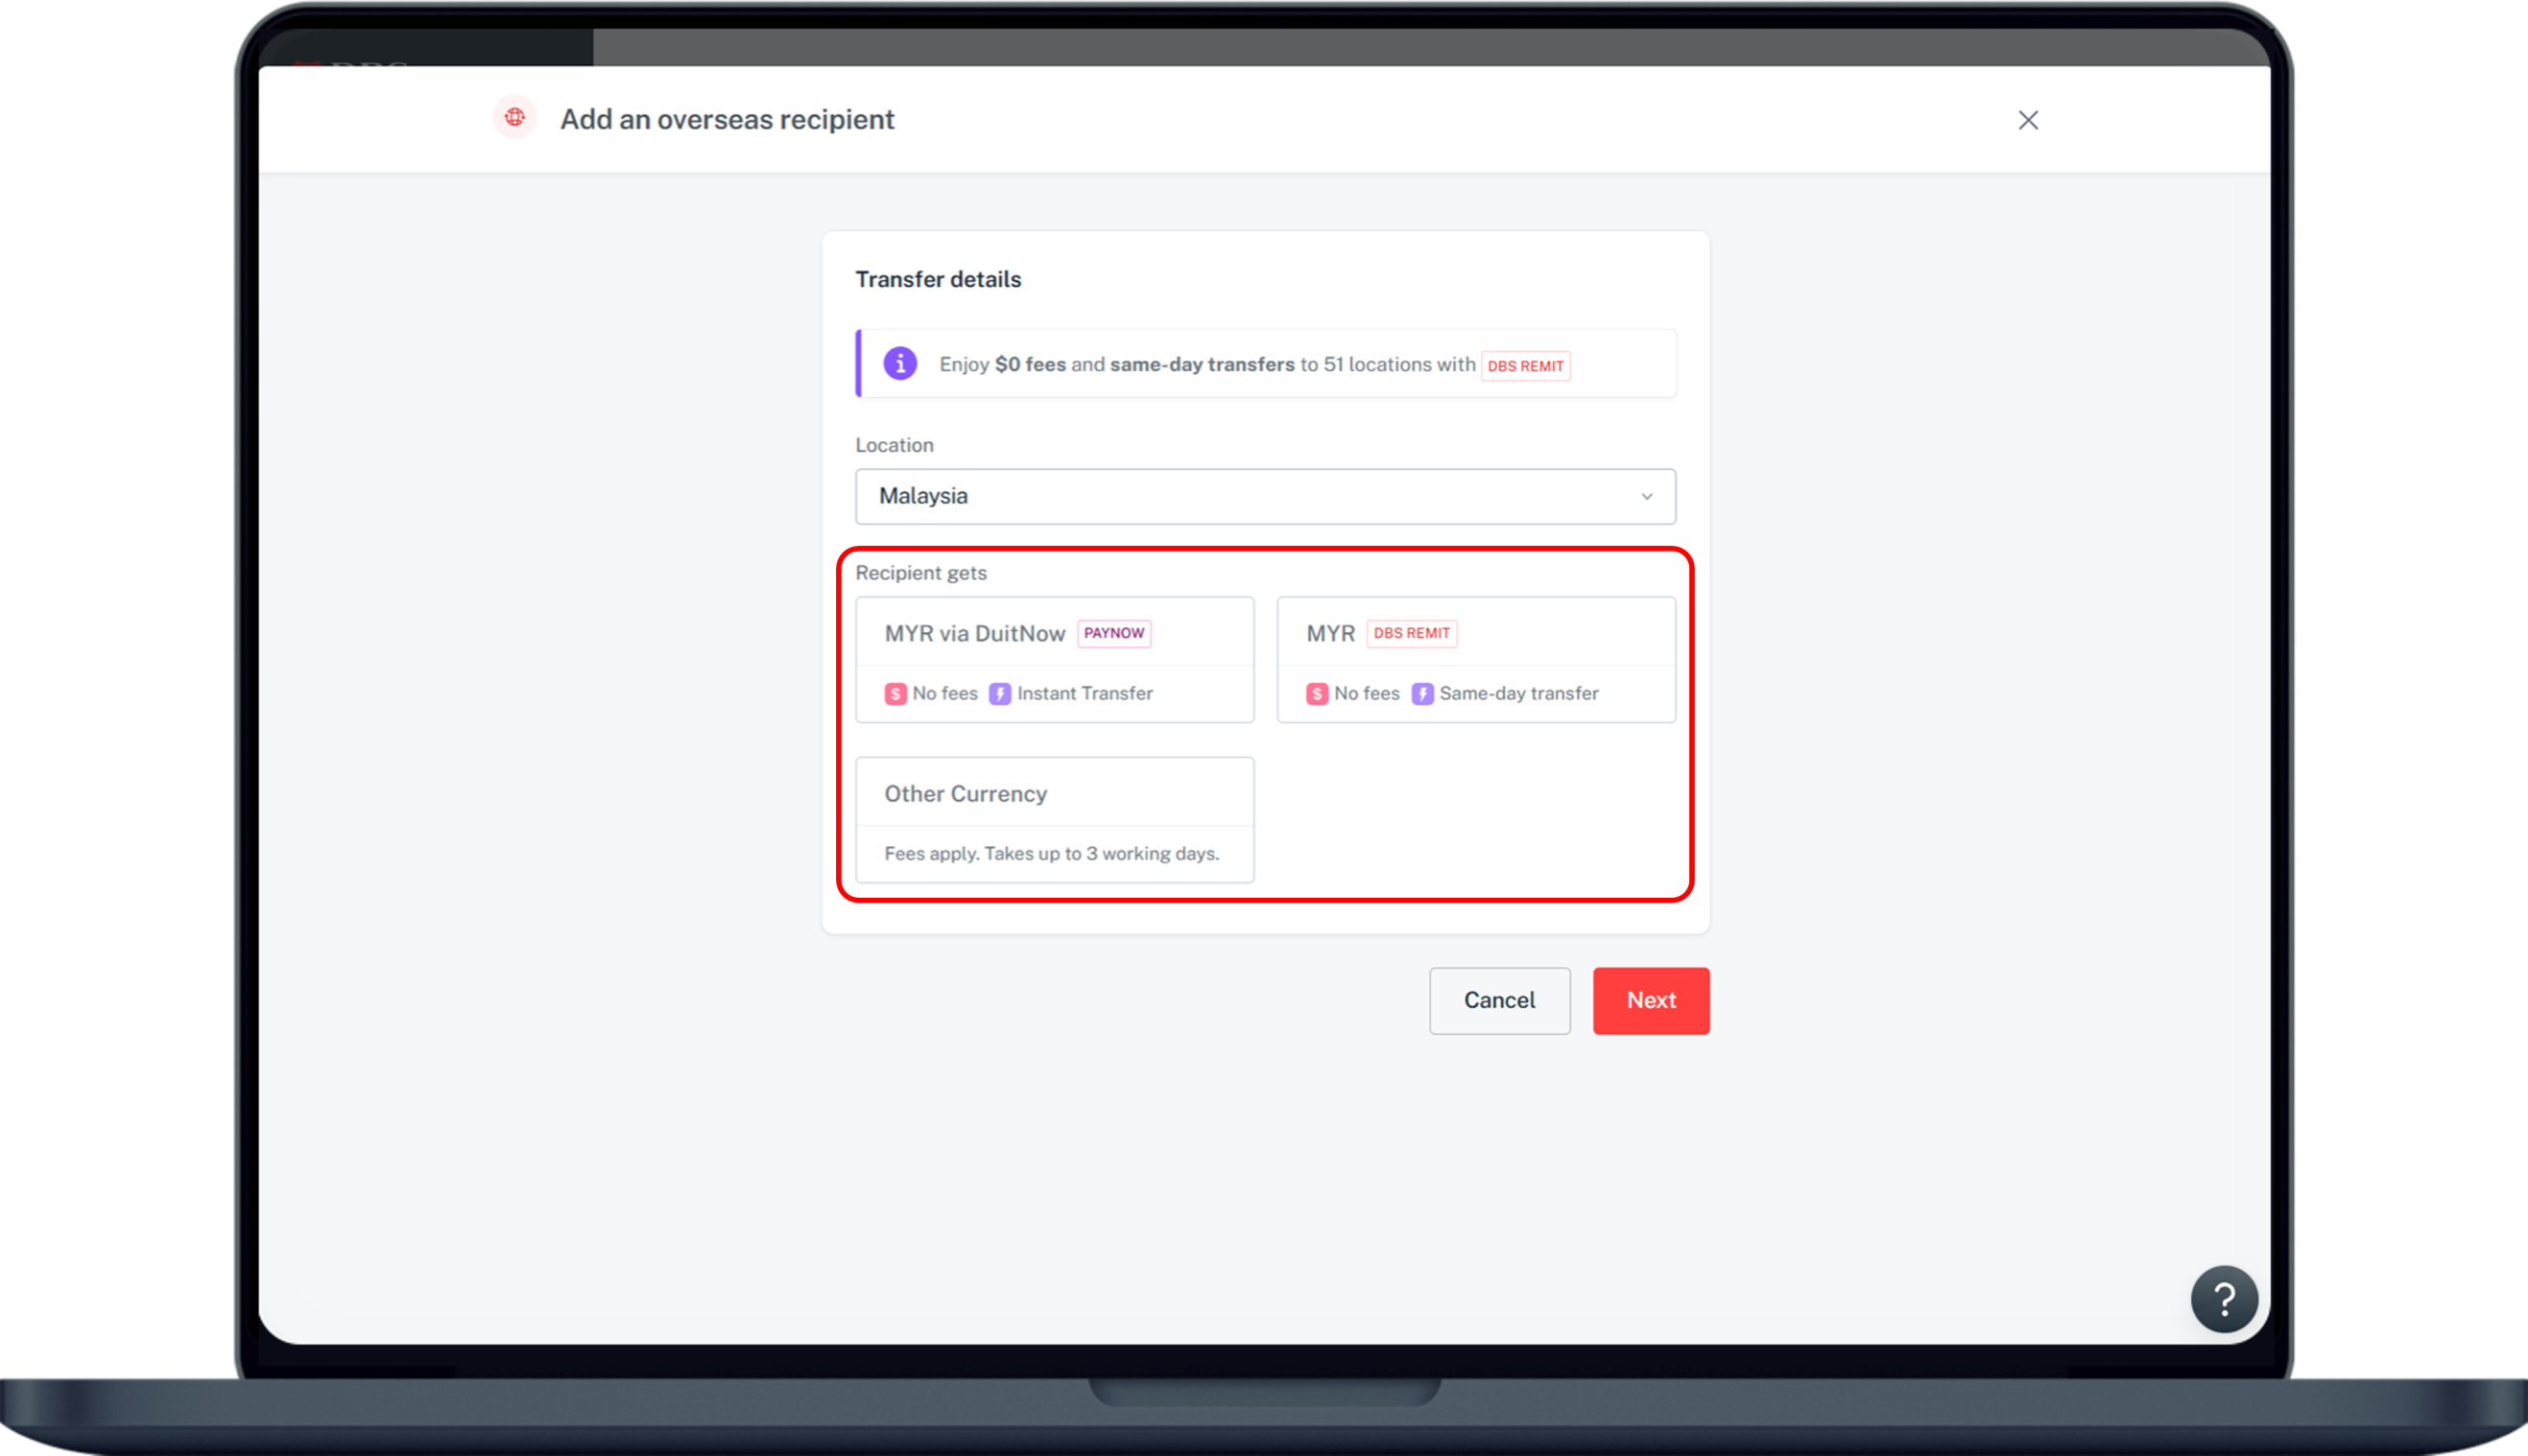The width and height of the screenshot is (2528, 1456).
Task: Click the DBS REMIT badge next to MYR
Action: coord(1412,633)
